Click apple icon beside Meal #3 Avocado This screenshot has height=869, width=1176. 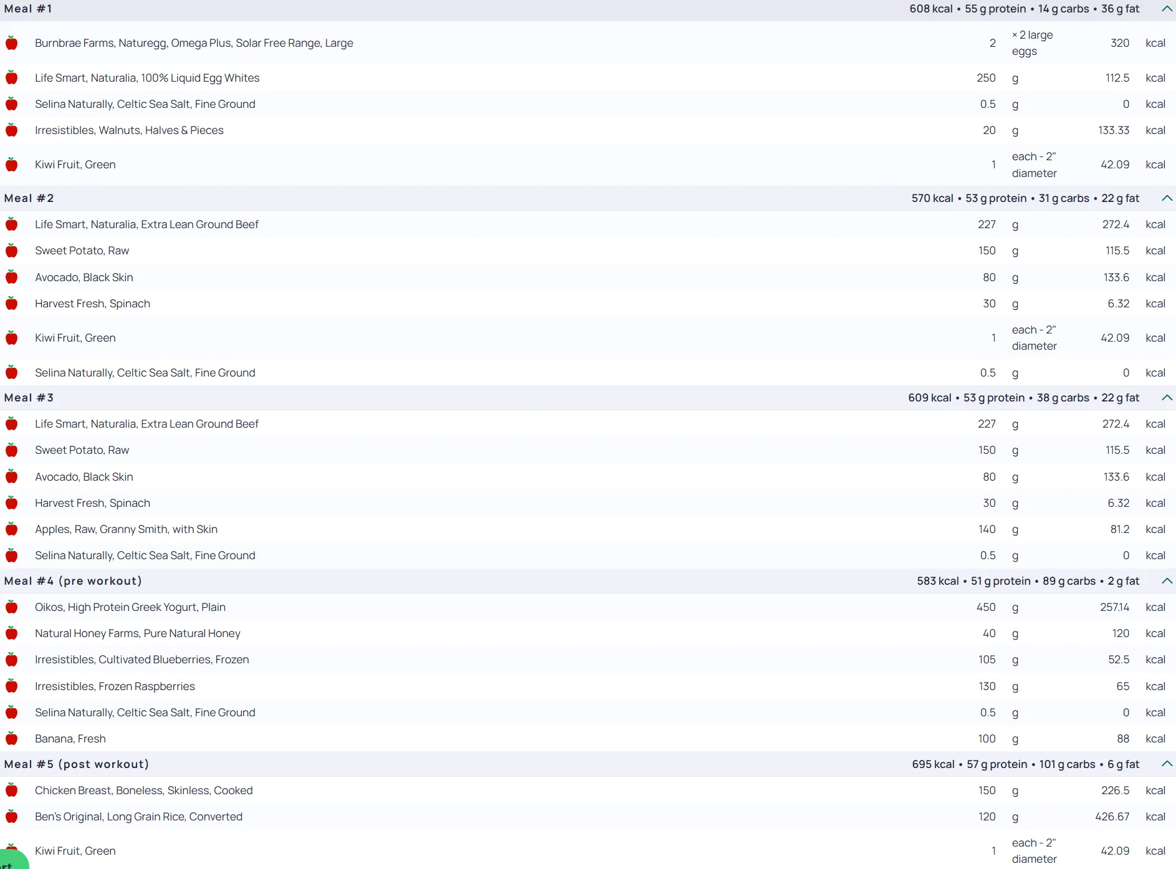pyautogui.click(x=11, y=477)
